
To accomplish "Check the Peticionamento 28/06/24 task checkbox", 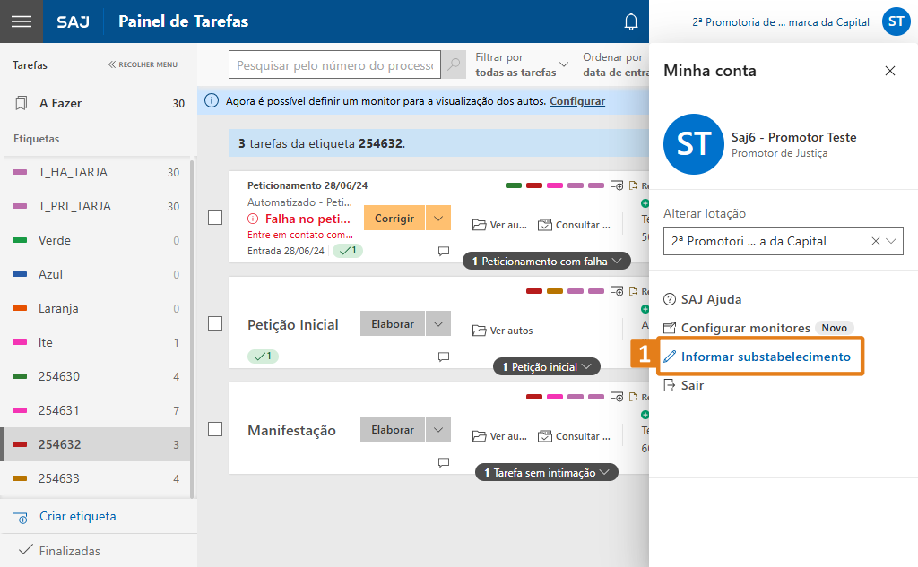I will click(x=215, y=218).
